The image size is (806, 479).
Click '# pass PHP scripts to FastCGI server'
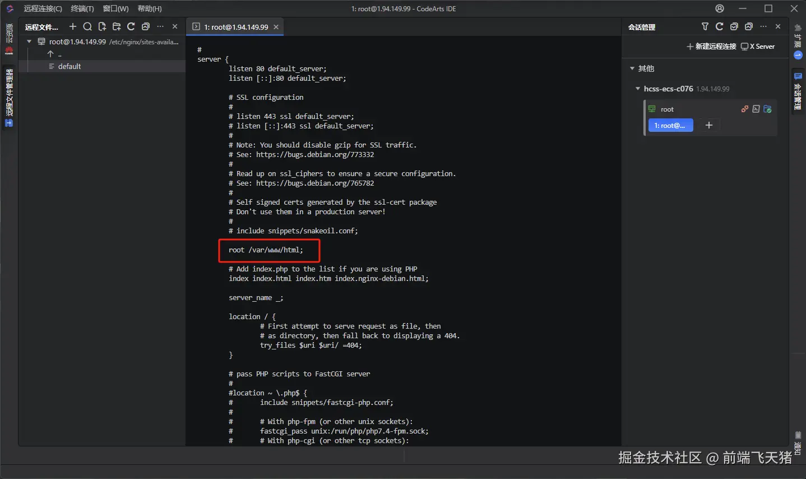(299, 374)
